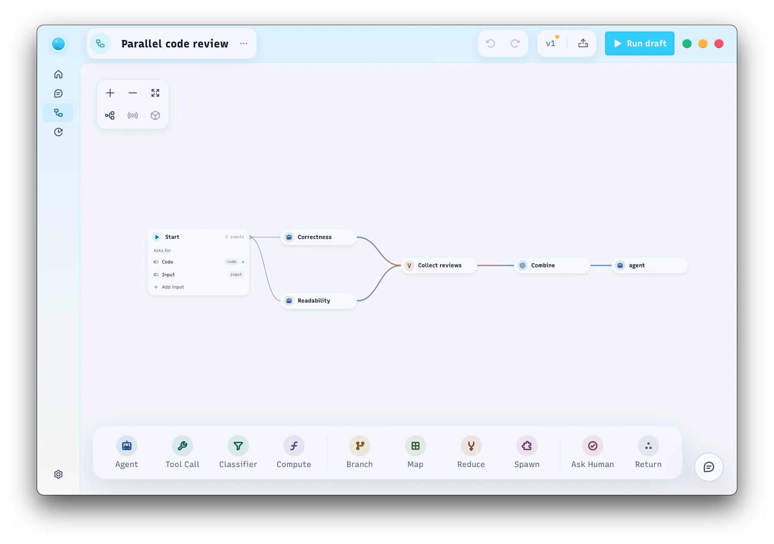
Task: Click the Collect reviews merge icon
Action: coord(409,265)
